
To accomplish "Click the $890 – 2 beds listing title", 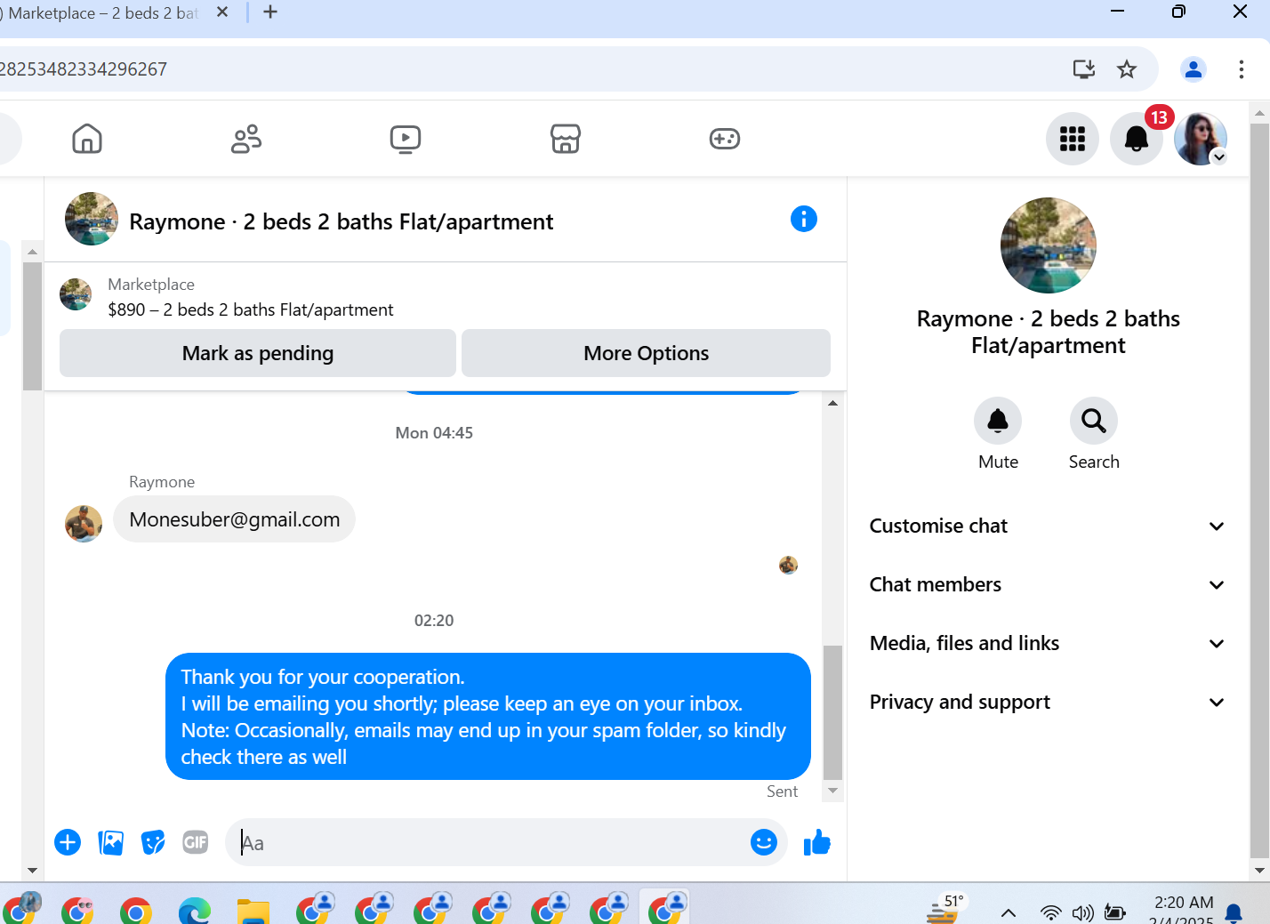I will pos(251,309).
